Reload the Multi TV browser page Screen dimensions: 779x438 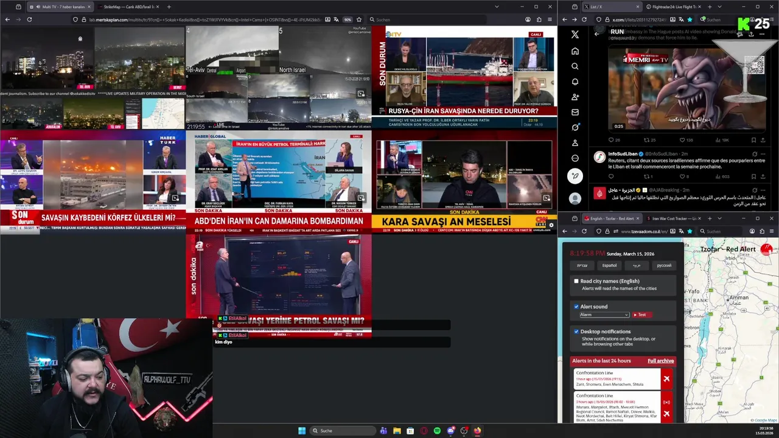pyautogui.click(x=29, y=19)
